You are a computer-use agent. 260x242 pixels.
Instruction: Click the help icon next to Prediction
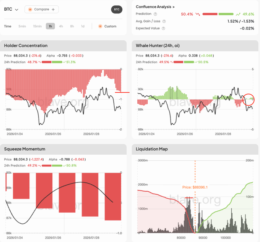coord(155,14)
